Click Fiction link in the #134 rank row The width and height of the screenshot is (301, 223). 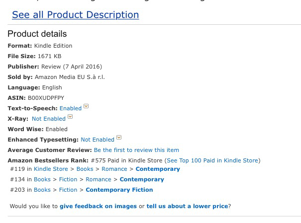(x=68, y=179)
